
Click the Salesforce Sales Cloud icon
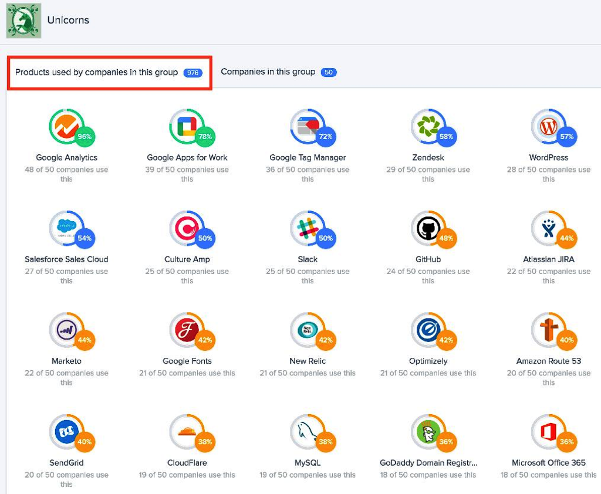click(x=67, y=228)
